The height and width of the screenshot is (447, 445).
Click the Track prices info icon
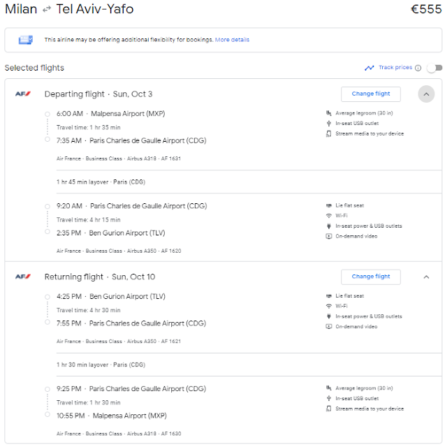[x=418, y=68]
